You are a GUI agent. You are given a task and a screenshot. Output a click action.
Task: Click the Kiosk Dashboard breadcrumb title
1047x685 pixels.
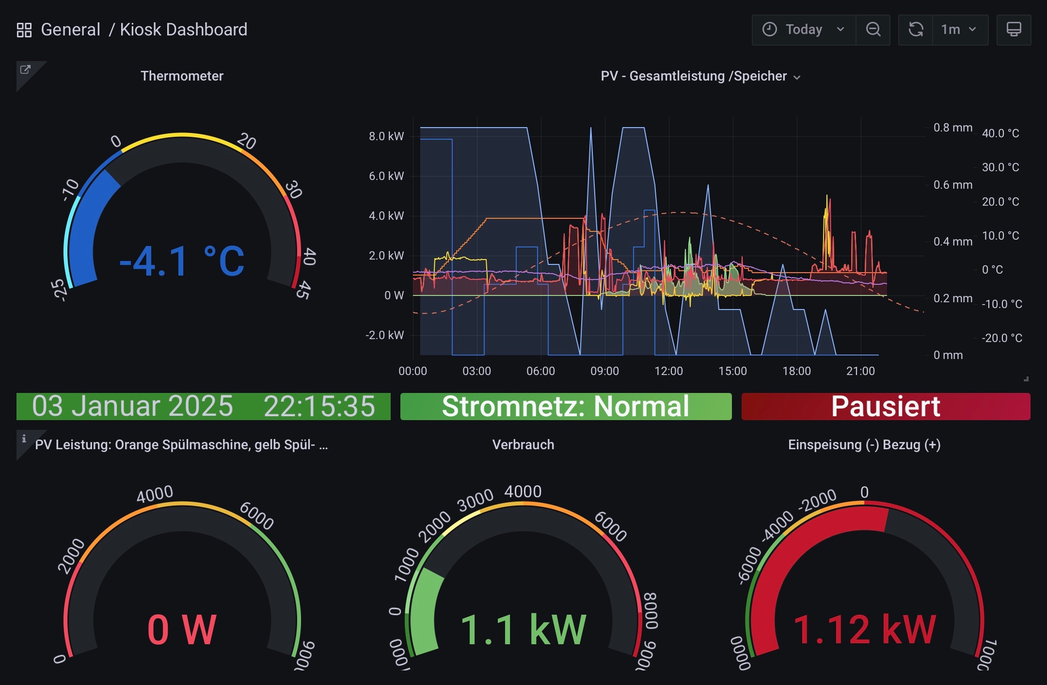click(183, 30)
